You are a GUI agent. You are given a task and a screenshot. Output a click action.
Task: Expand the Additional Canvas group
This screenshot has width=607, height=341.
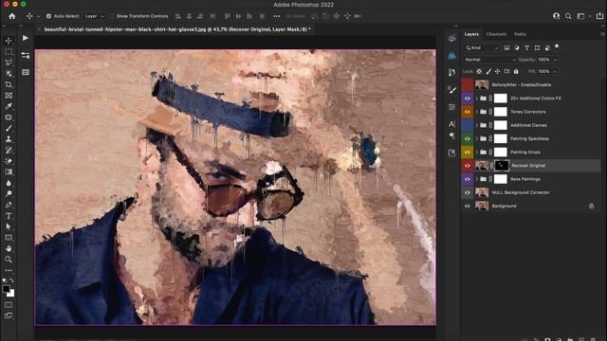pyautogui.click(x=476, y=125)
